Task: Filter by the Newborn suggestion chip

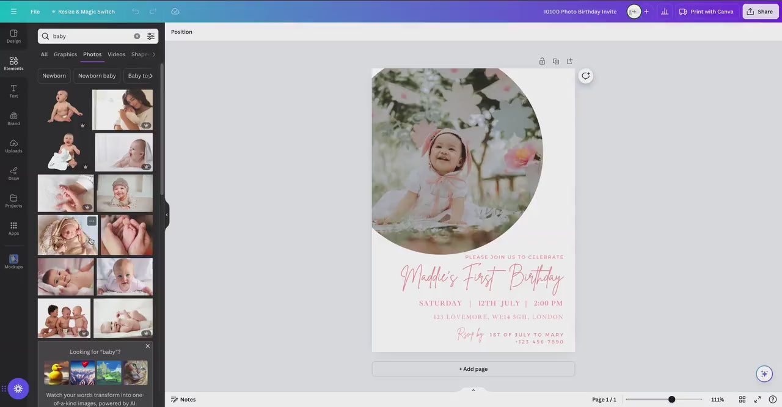Action: pos(54,76)
